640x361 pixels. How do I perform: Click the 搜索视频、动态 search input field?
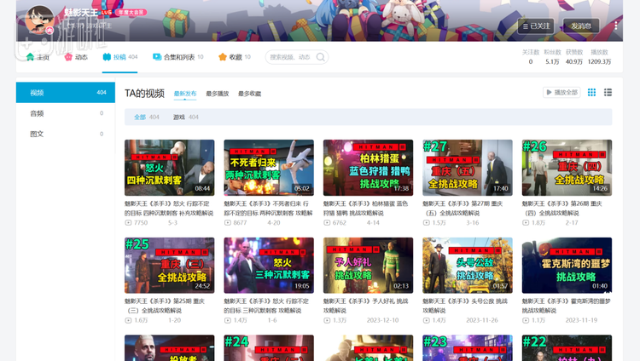[x=290, y=57]
